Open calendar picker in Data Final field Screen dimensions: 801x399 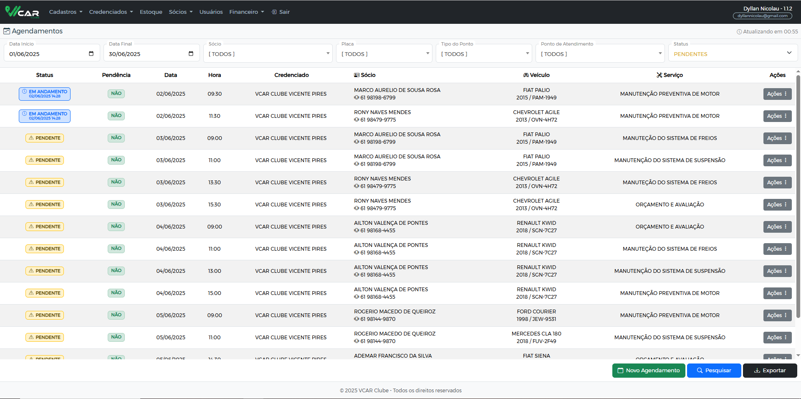tap(191, 54)
